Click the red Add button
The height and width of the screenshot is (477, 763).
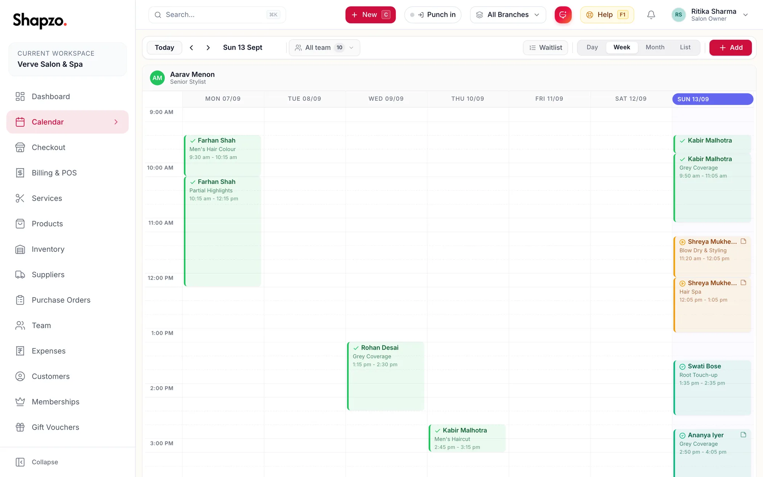pyautogui.click(x=731, y=48)
